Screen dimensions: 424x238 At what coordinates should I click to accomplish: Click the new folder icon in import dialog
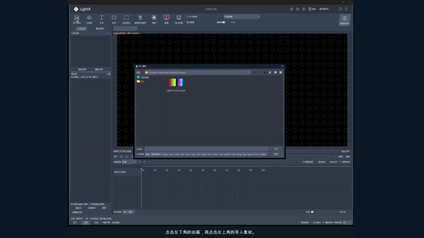270,72
